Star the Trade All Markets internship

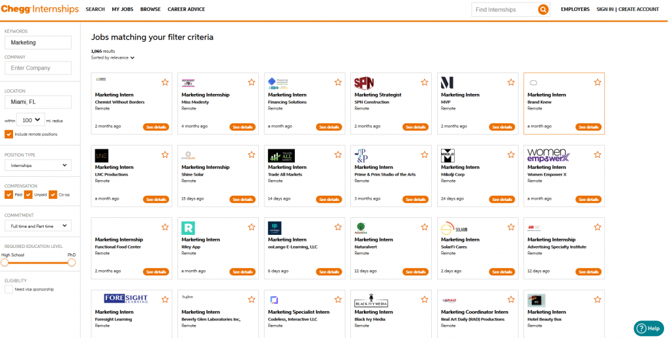[338, 155]
